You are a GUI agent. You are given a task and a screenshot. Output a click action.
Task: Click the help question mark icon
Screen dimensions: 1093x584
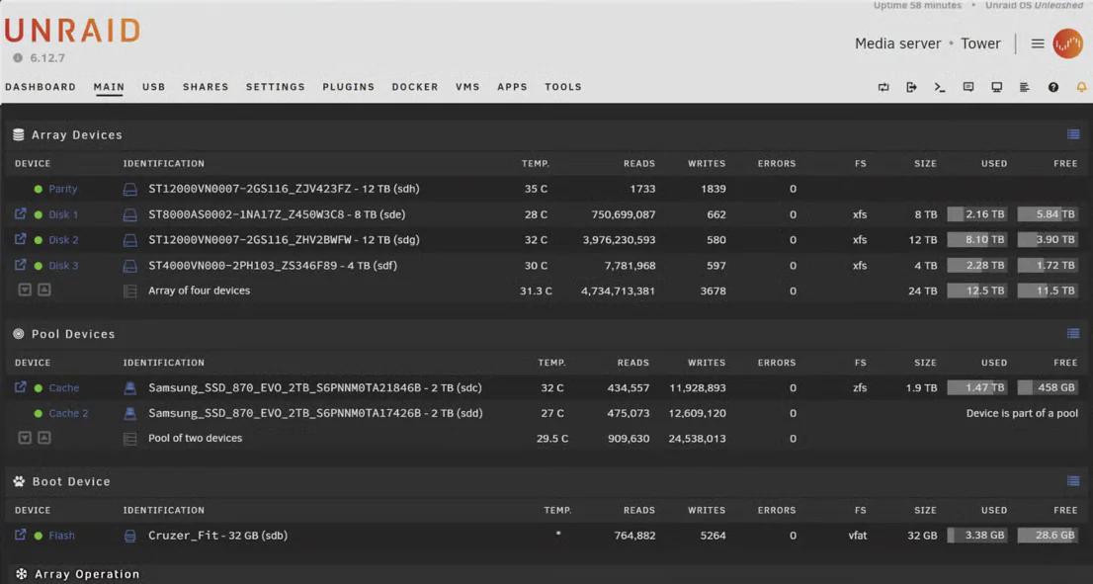pos(1053,87)
